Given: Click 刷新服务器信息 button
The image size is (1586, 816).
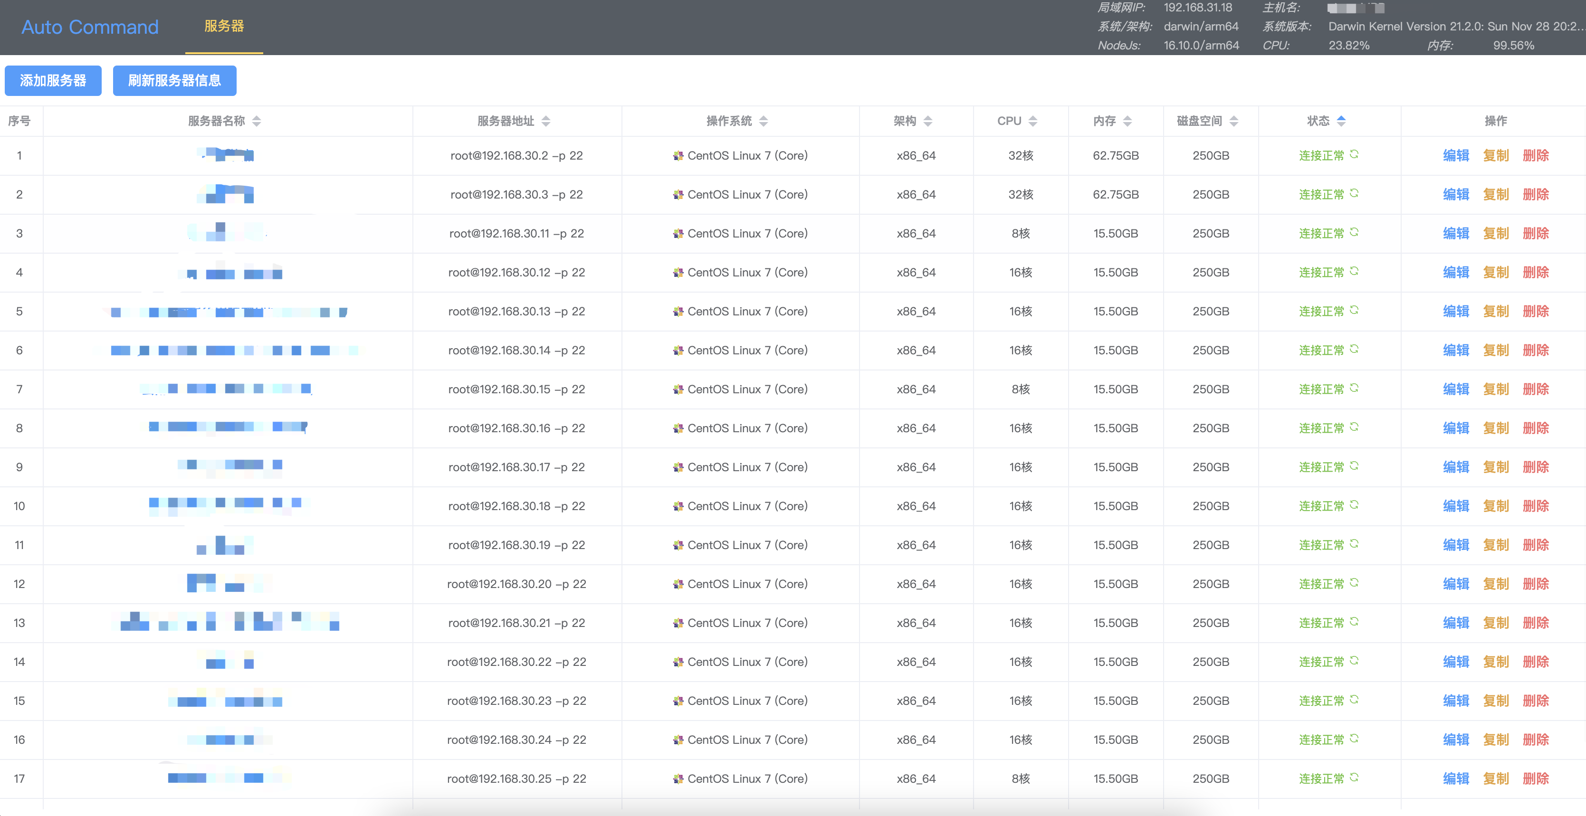Looking at the screenshot, I should coord(174,81).
